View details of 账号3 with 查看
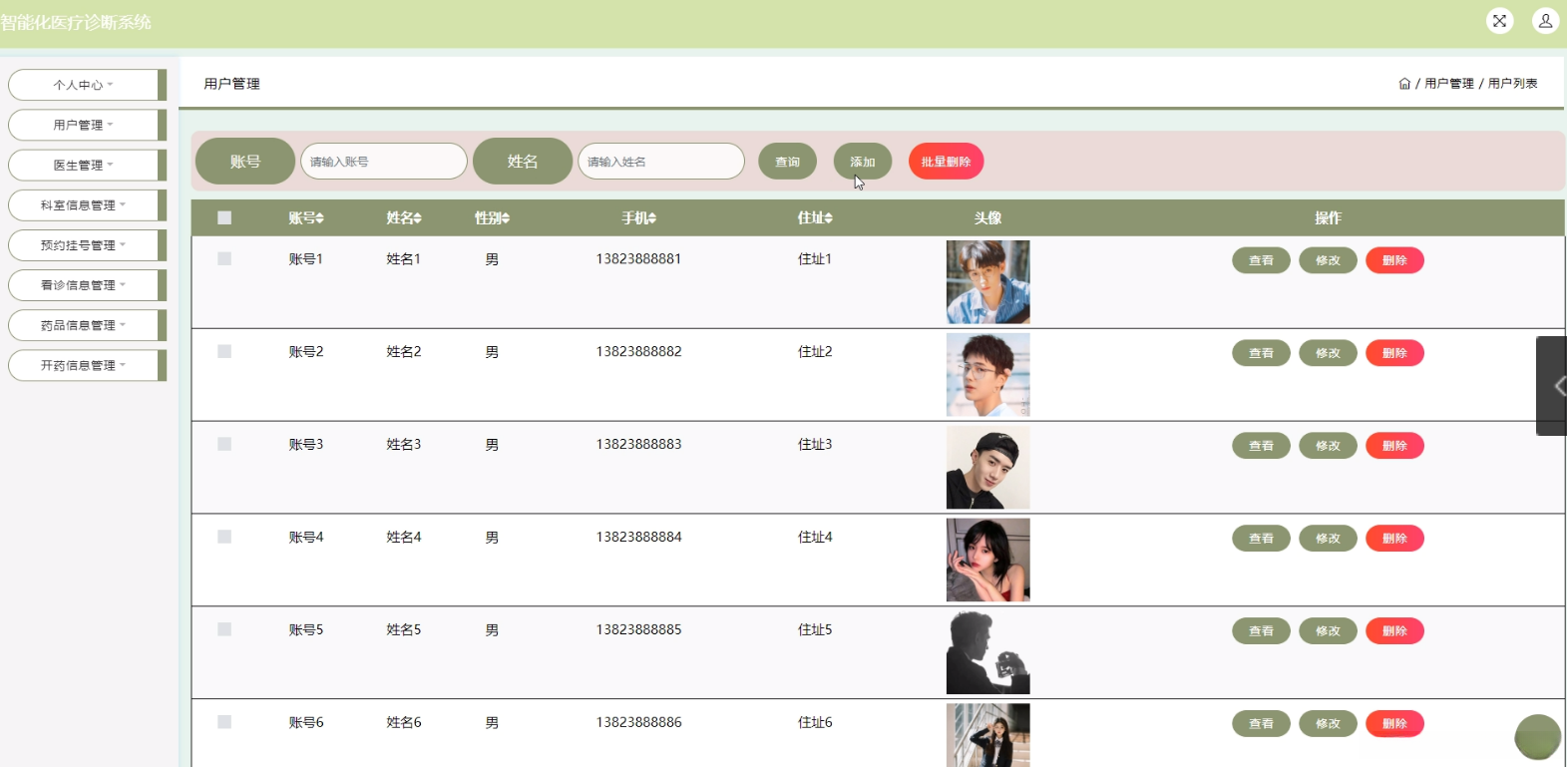This screenshot has width=1567, height=767. coord(1262,446)
